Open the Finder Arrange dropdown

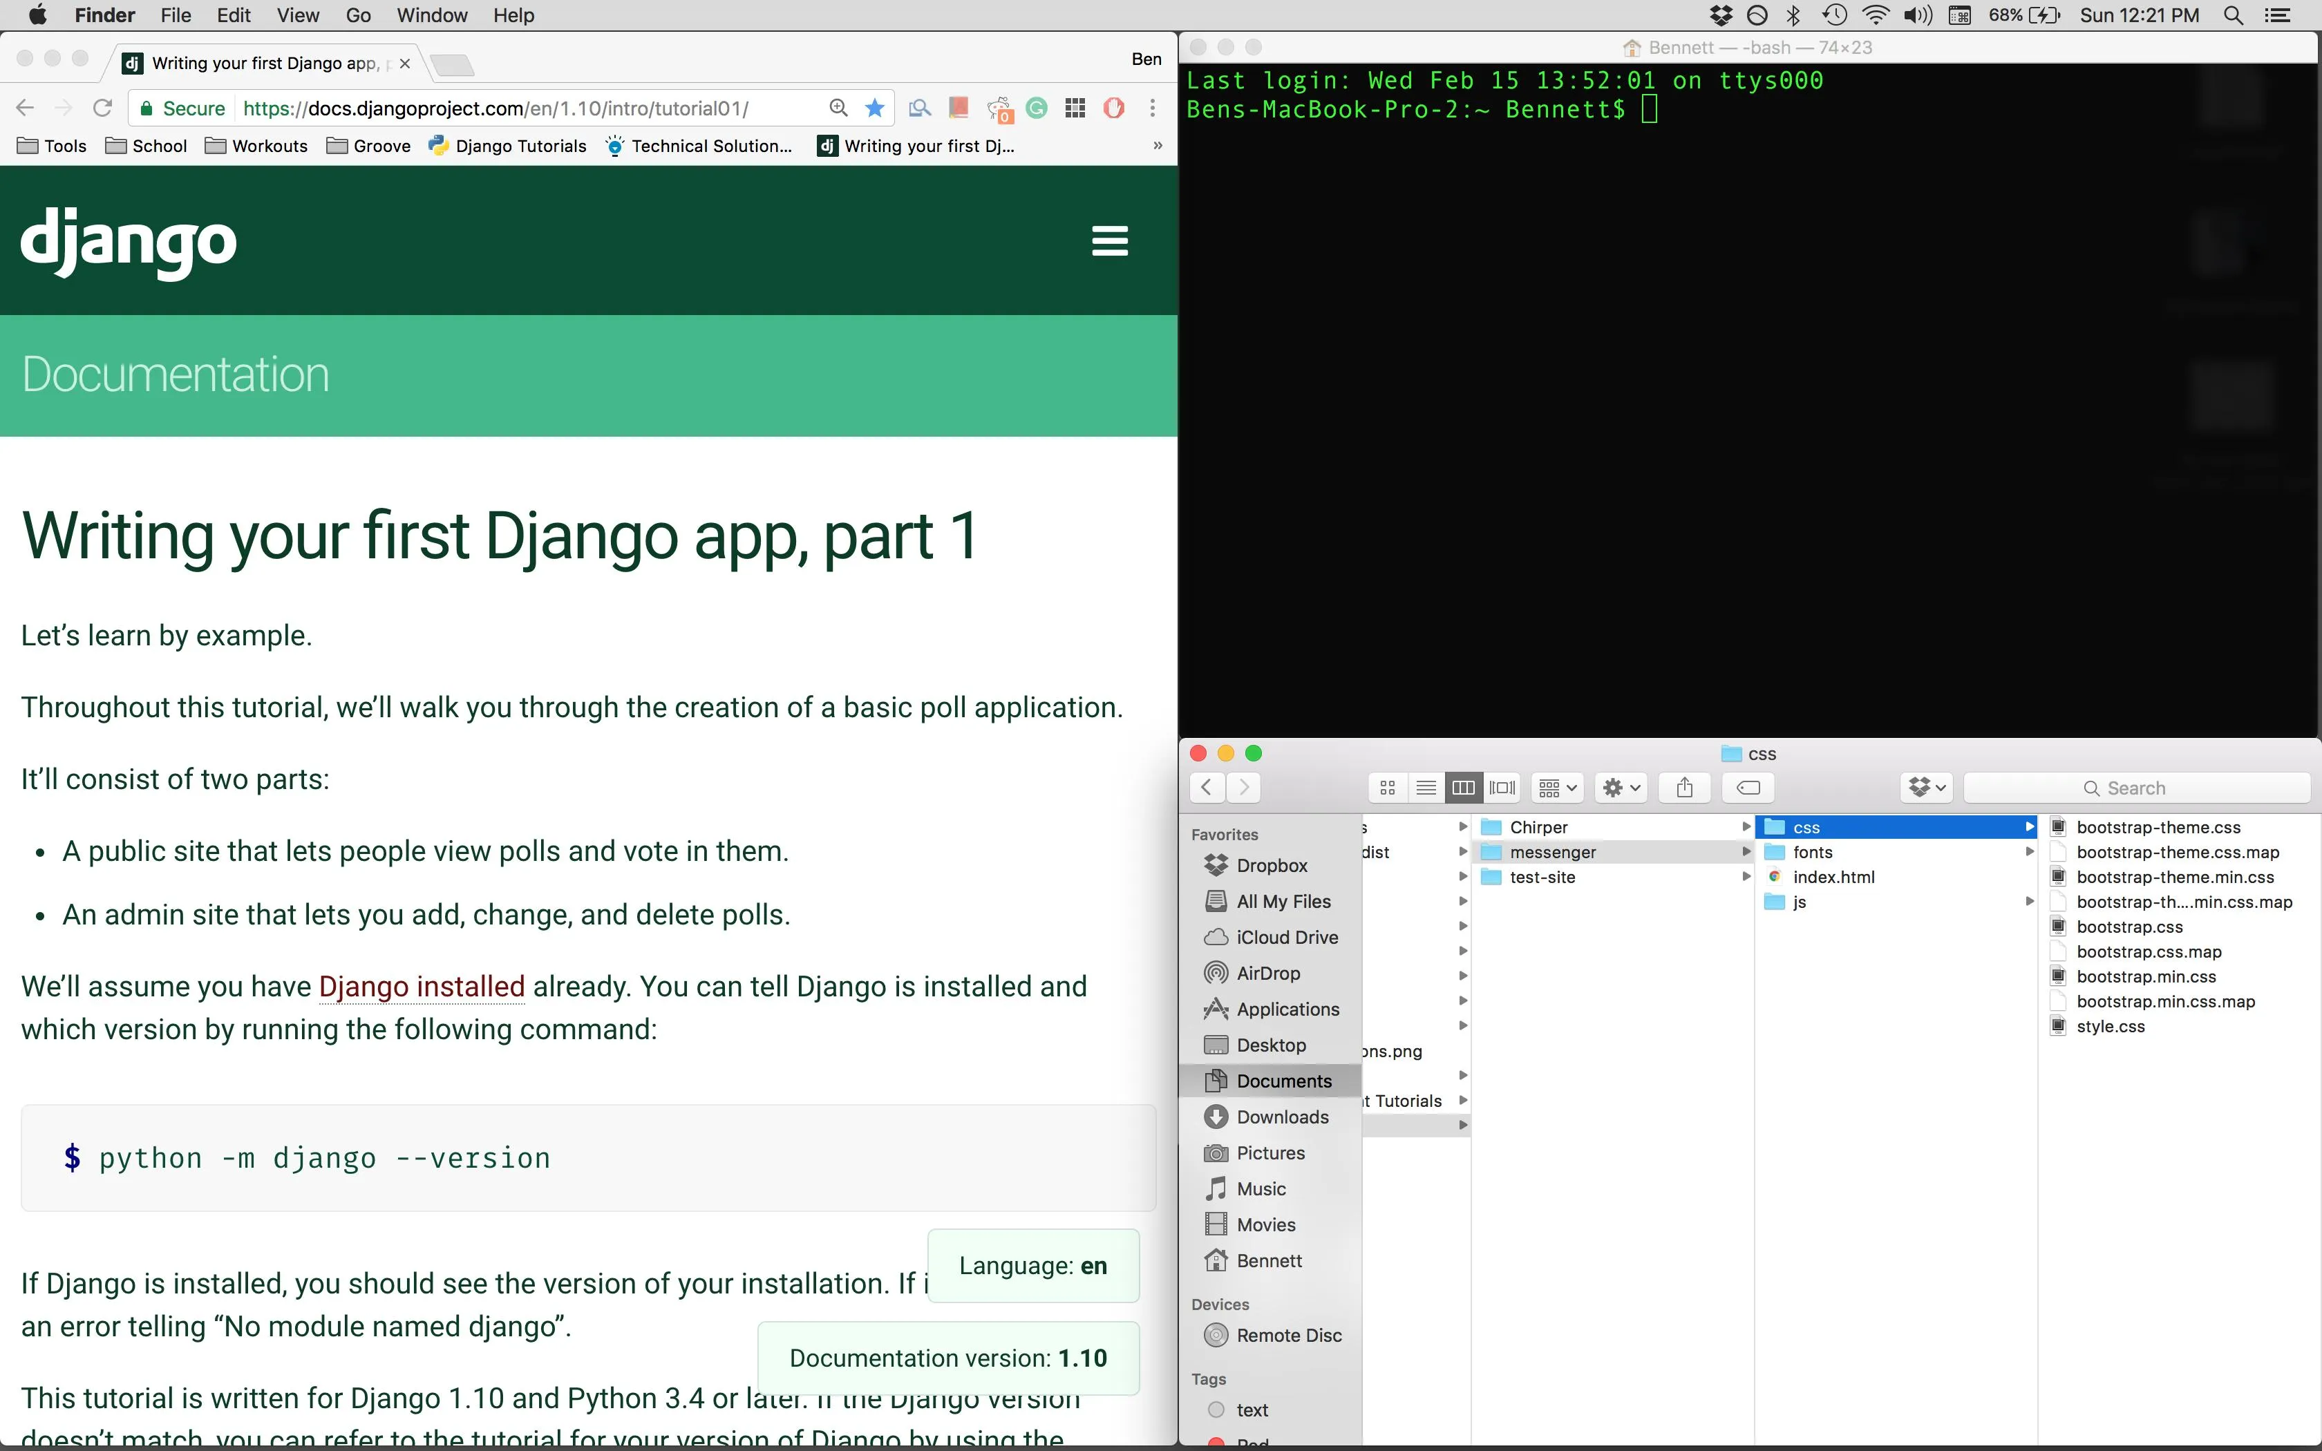(x=1556, y=788)
